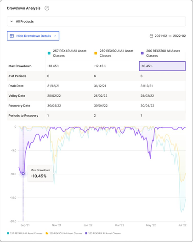Open the Drawdown Analysis help icon
This screenshot has height=242, width=193.
pos(47,8)
